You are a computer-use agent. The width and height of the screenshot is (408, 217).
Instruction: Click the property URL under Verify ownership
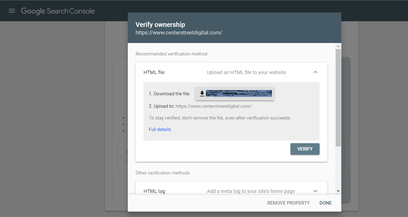click(179, 33)
